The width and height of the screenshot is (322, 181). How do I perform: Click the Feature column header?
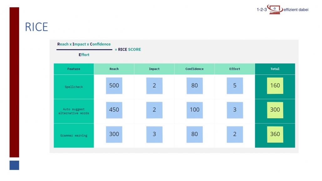pos(74,69)
